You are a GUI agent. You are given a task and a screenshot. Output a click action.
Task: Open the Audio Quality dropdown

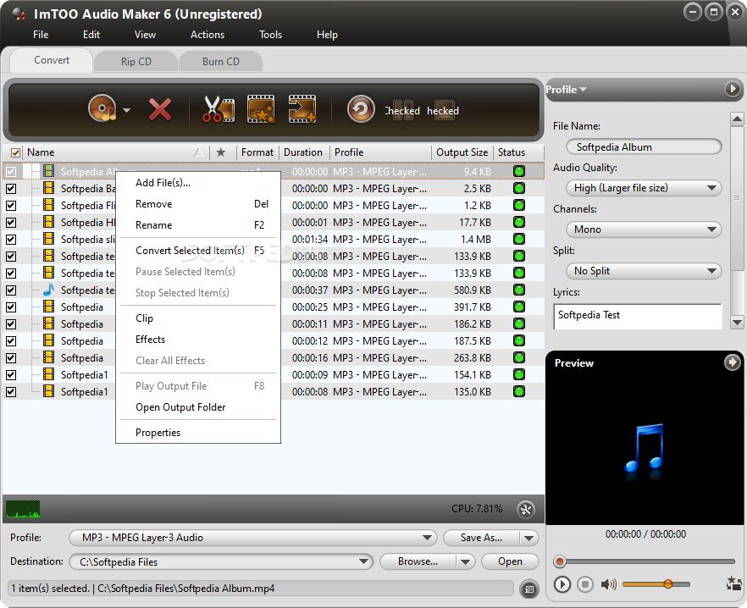[644, 188]
